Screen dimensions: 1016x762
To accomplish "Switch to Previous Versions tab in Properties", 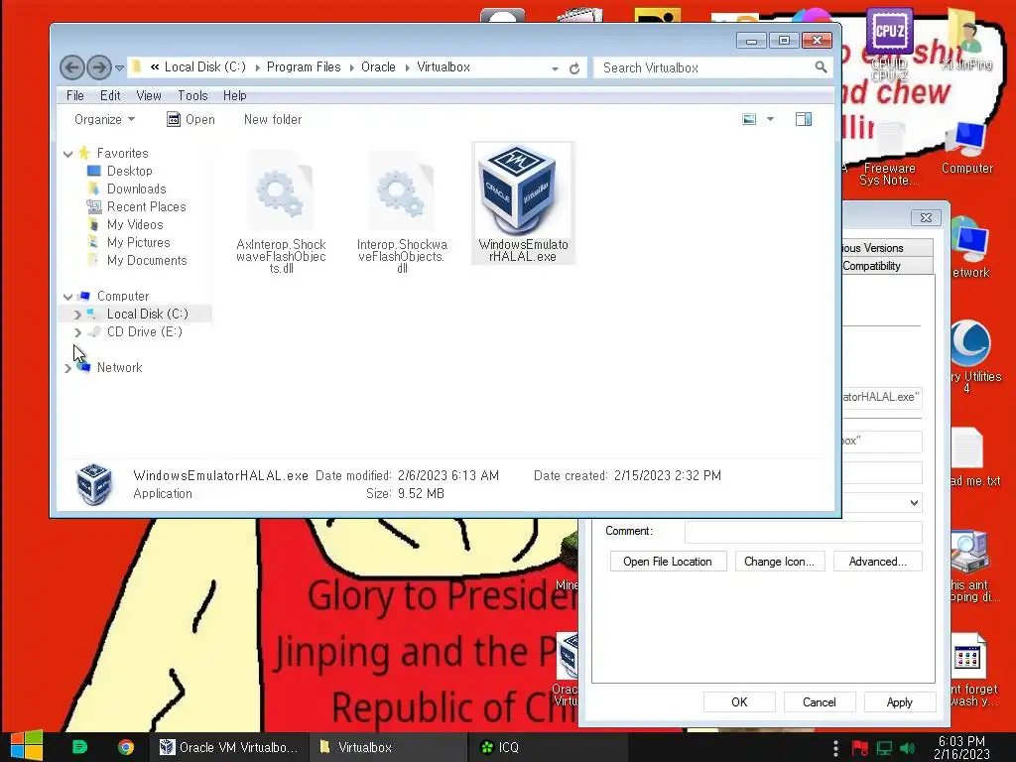I will [x=887, y=247].
